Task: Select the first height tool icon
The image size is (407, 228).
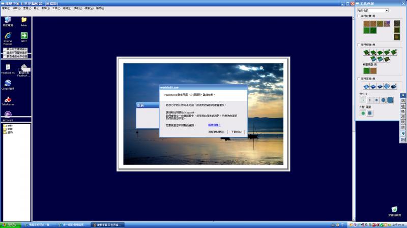Action: (366, 86)
